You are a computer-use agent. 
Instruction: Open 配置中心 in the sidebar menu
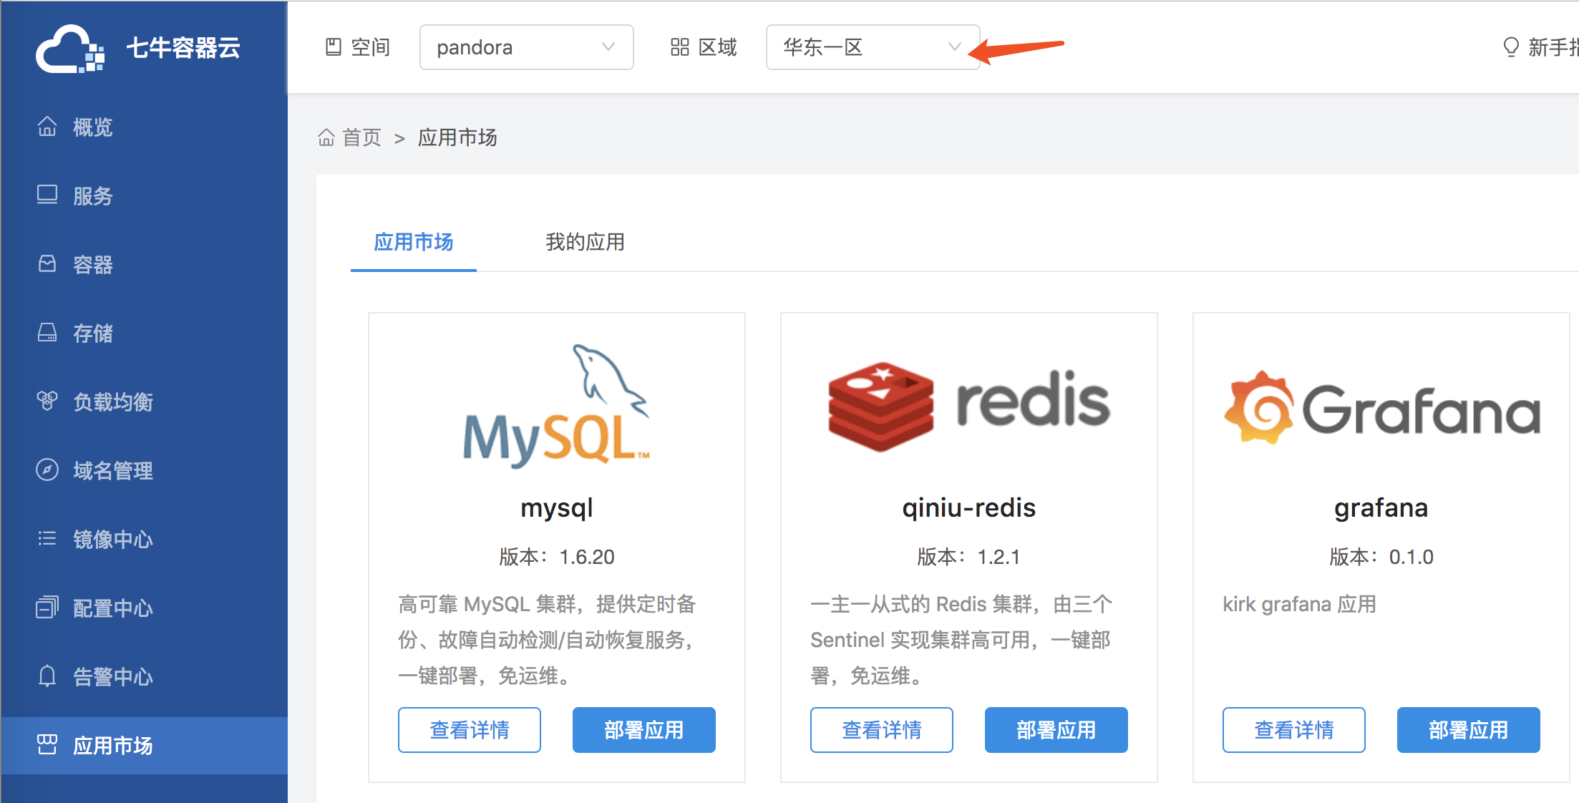coord(145,608)
